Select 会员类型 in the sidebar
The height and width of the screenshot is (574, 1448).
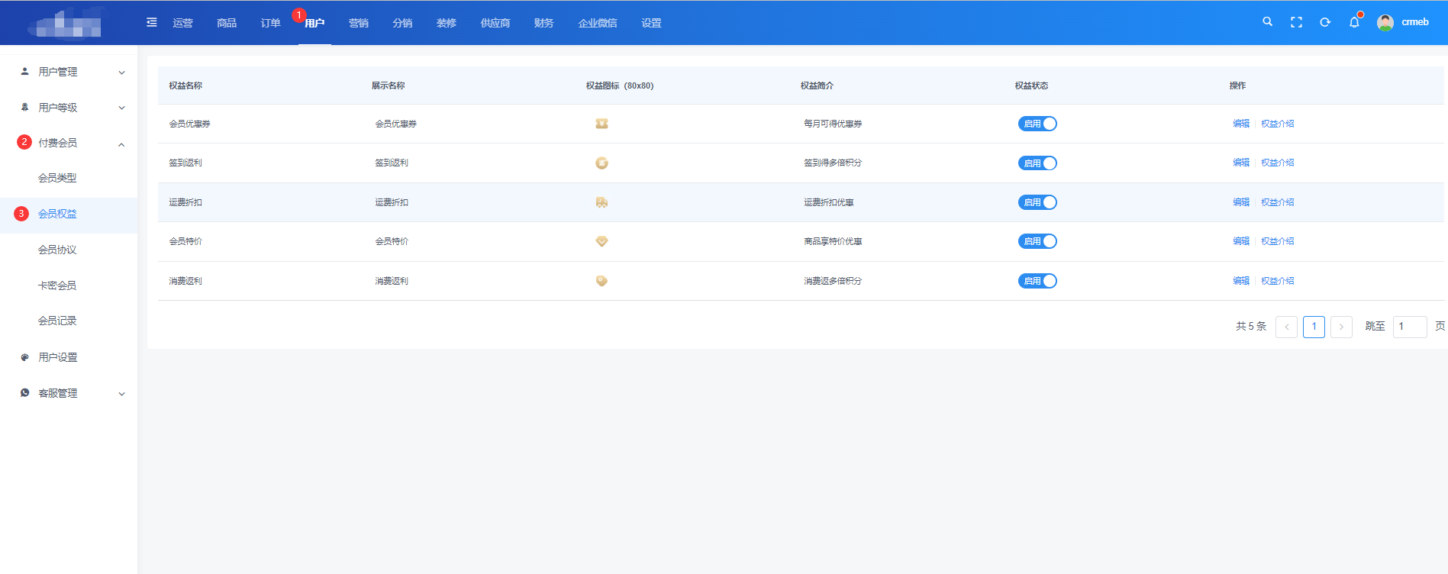[x=57, y=178]
